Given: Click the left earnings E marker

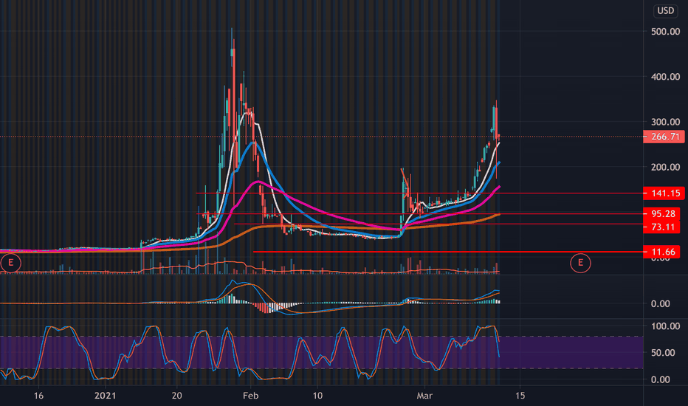Looking at the screenshot, I should (10, 263).
